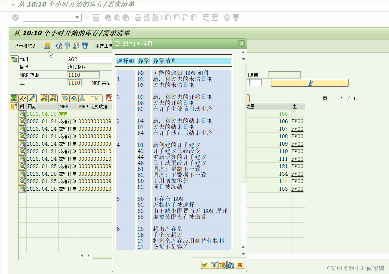Click the PV00 link in row with quantity 153
The height and width of the screenshot is (274, 389).
click(x=297, y=189)
